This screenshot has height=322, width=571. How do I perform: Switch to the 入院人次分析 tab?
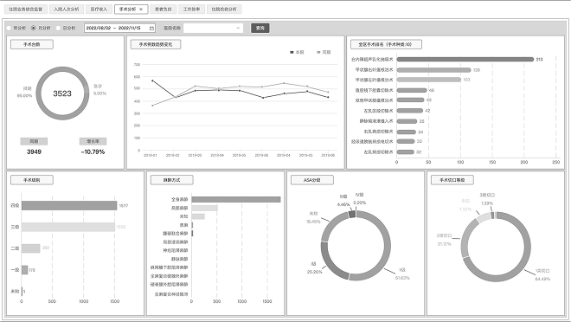click(x=67, y=10)
